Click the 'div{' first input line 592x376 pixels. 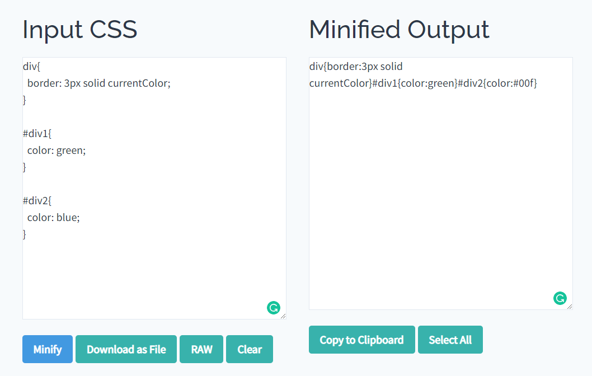(31, 67)
